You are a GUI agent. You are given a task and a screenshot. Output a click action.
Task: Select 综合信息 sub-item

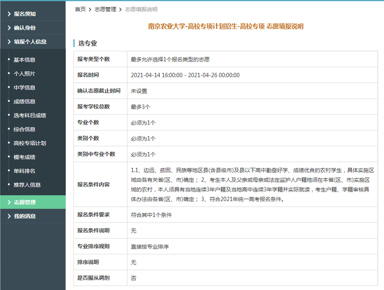pos(24,129)
